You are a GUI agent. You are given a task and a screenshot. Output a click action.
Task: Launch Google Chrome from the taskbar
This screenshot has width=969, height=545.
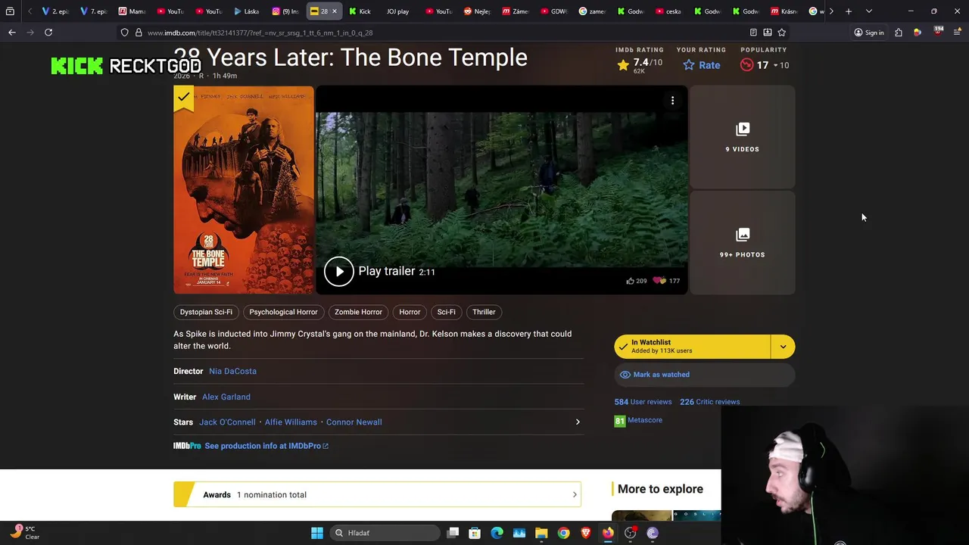[x=563, y=533]
